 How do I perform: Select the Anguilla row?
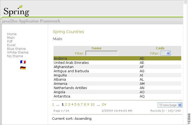117,75
